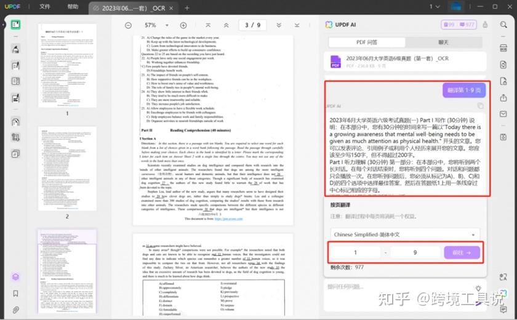
Task: Expand the 57% zoom level dropdown
Action: coord(167,25)
